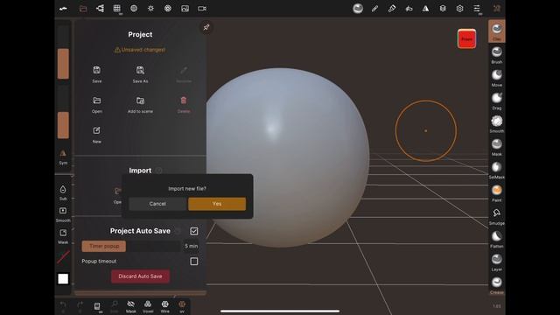Select the Drag tool

(497, 101)
